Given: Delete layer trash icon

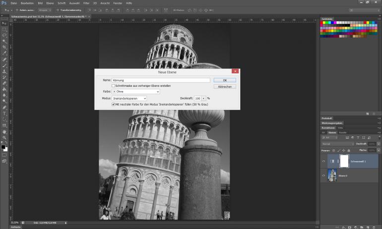Looking at the screenshot, I should (x=374, y=228).
